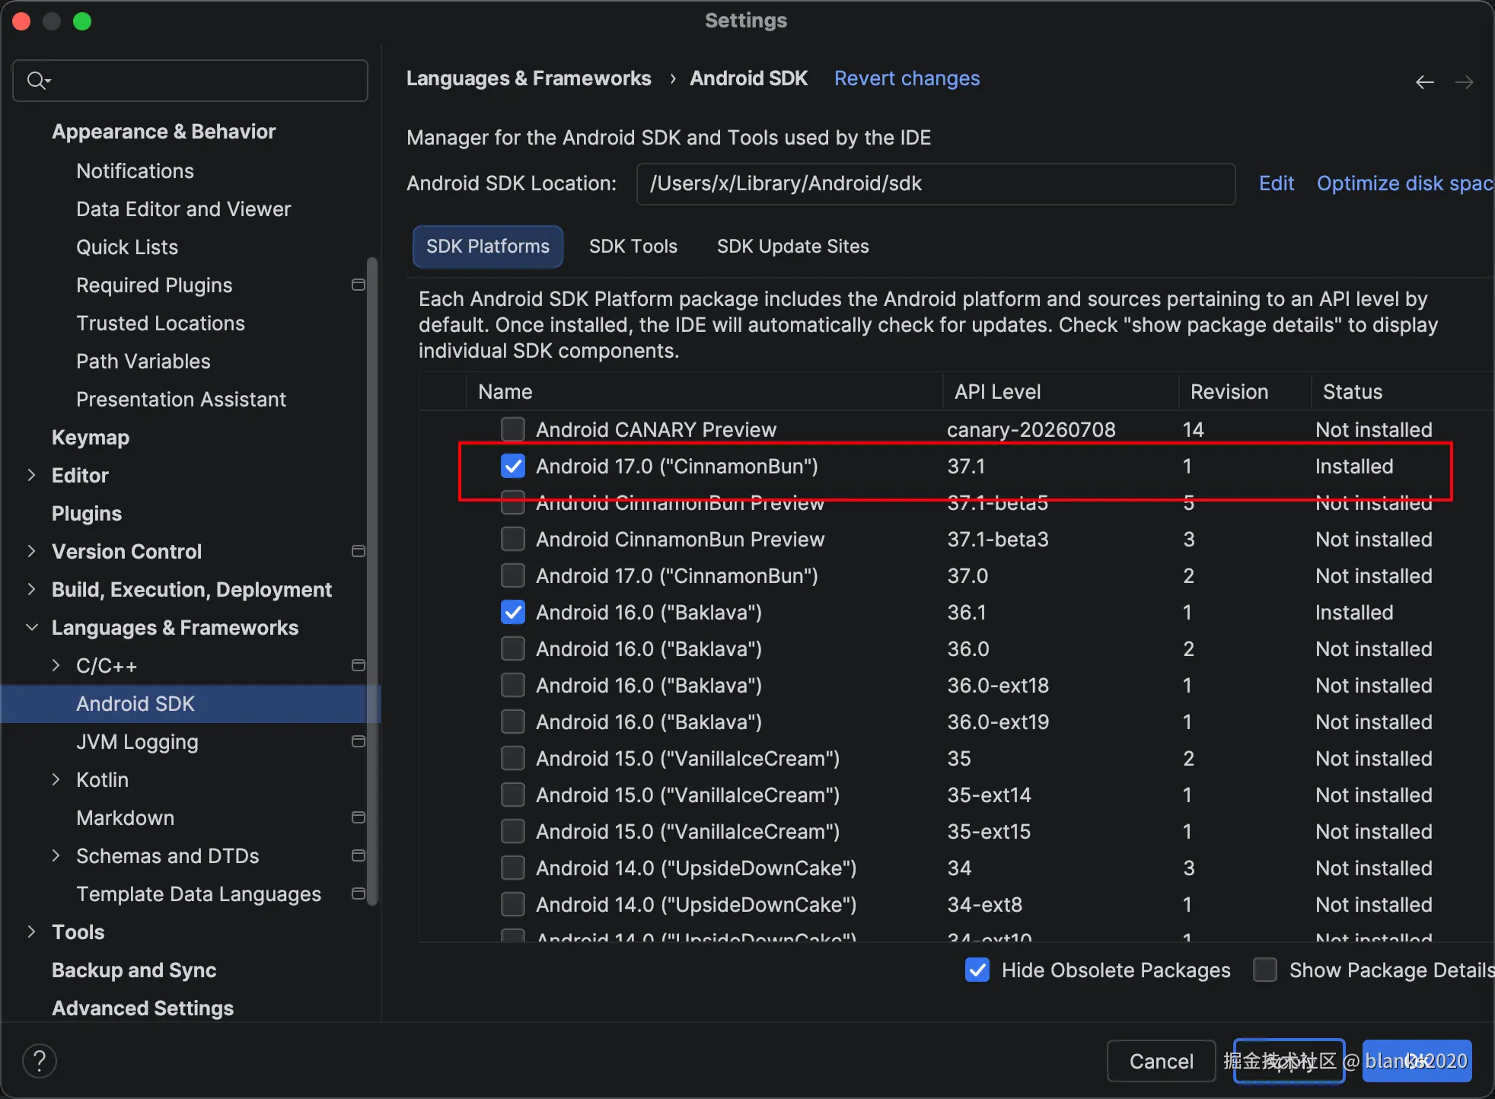
Task: Click the Cancel button
Action: click(1161, 1061)
